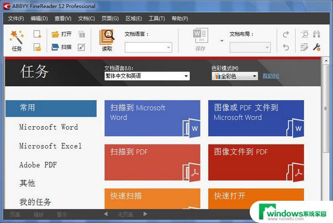Select the 常用 task category
The height and width of the screenshot is (223, 333).
click(51, 108)
